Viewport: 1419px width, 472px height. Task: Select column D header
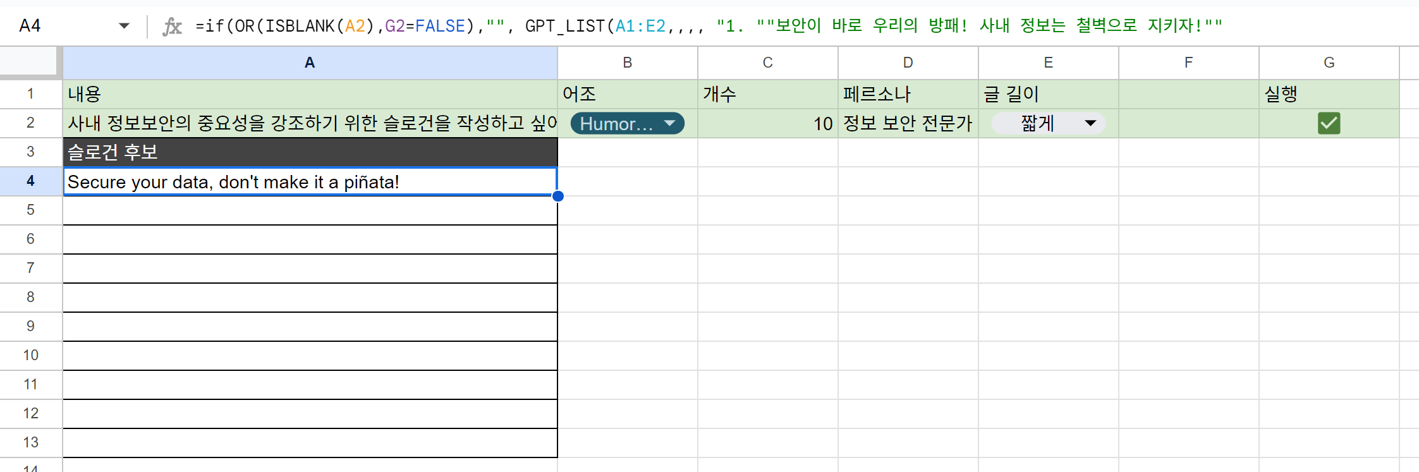(x=908, y=63)
